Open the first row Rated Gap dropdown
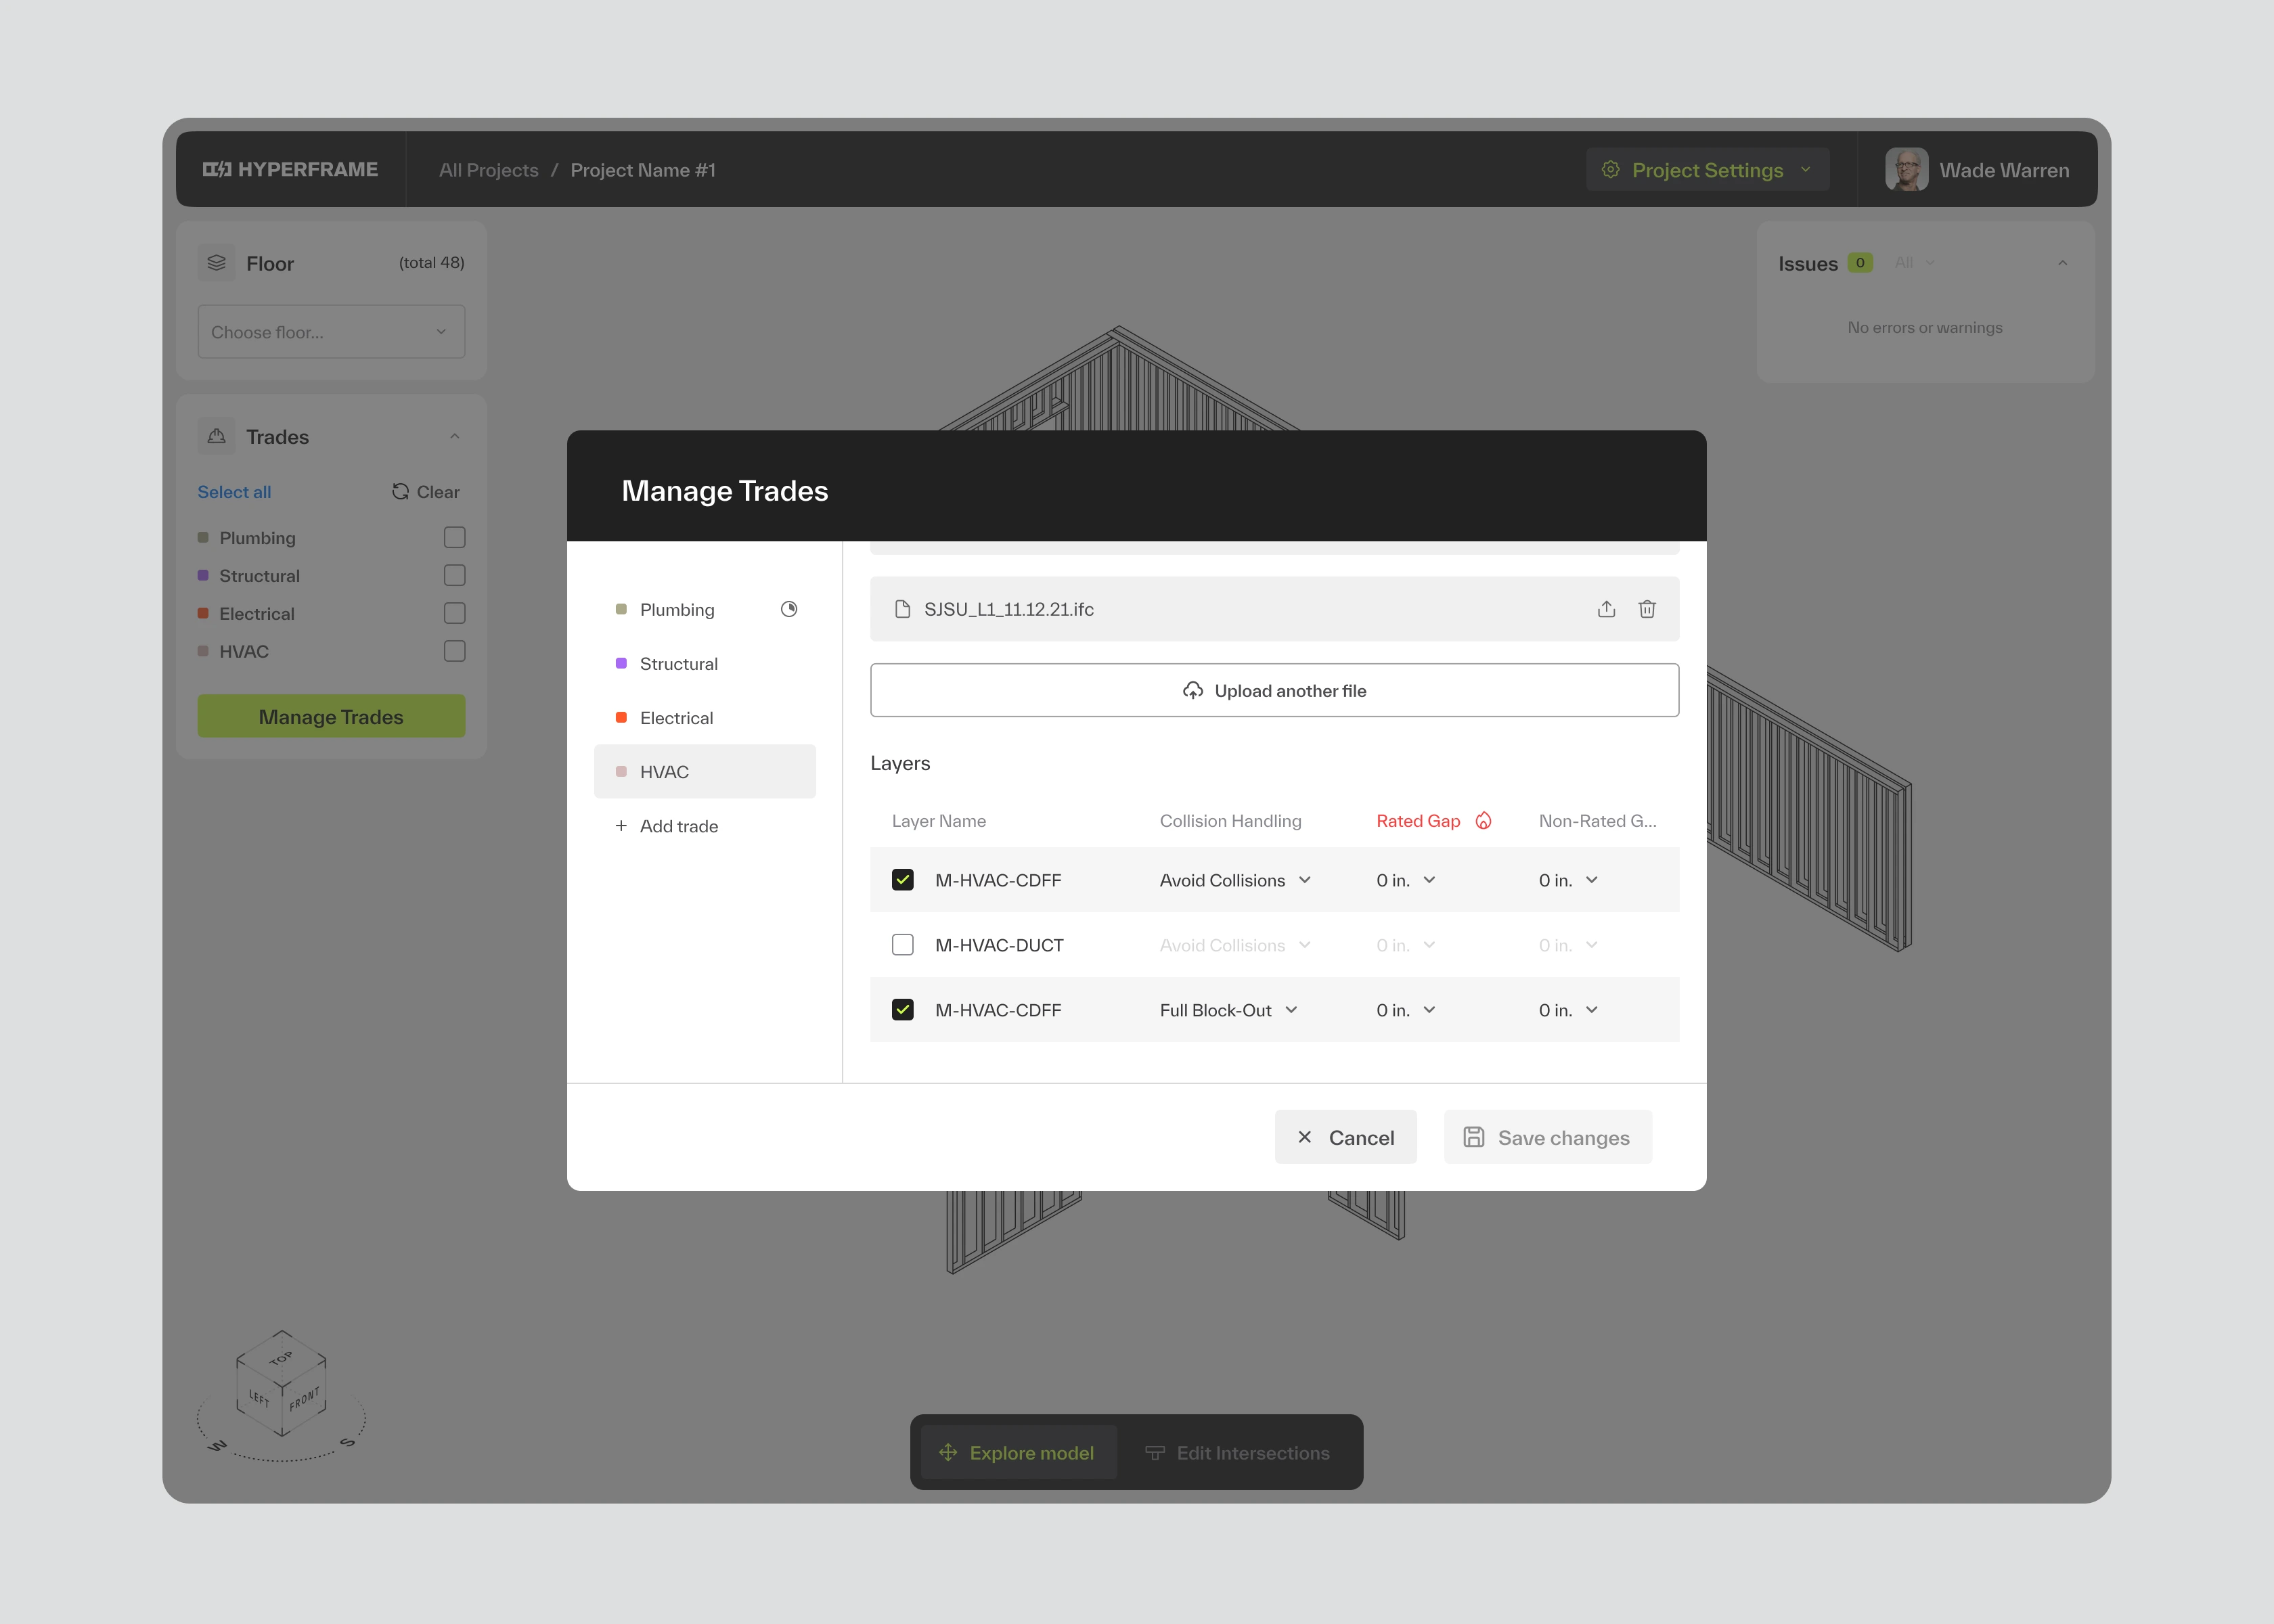 click(1405, 880)
